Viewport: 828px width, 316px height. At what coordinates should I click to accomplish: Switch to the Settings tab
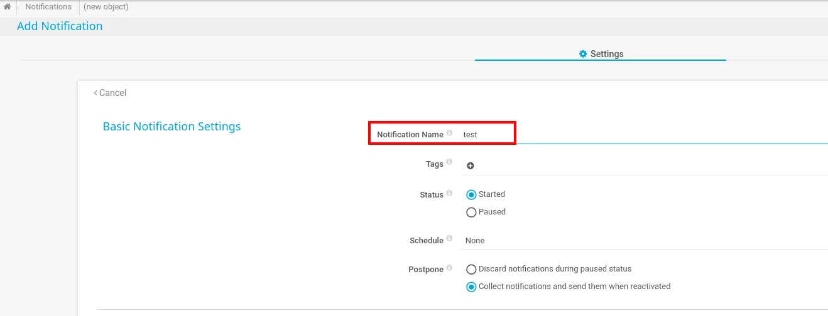click(601, 54)
